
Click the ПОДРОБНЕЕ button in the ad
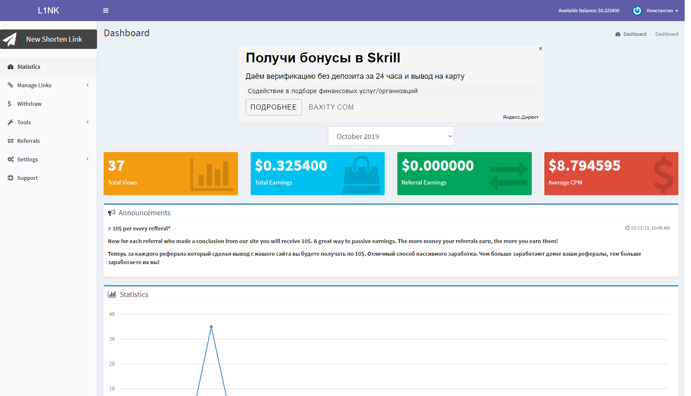[273, 107]
